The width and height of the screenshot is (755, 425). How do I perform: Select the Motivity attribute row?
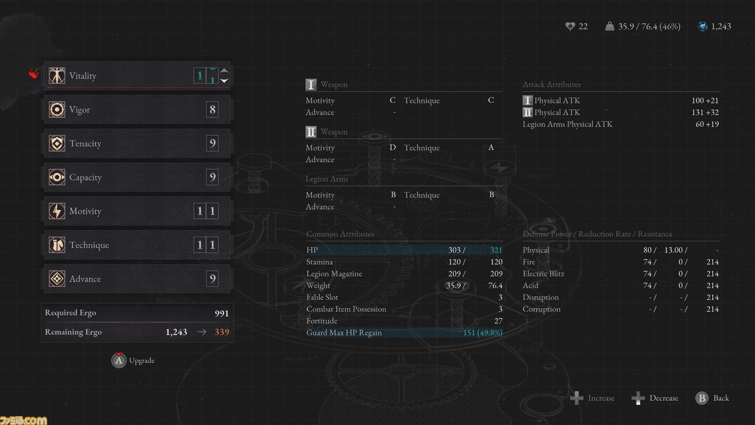point(137,211)
